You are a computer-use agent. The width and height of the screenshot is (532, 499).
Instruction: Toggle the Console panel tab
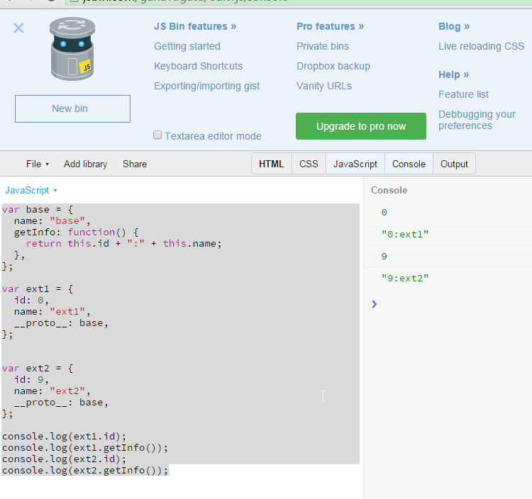[x=409, y=164]
